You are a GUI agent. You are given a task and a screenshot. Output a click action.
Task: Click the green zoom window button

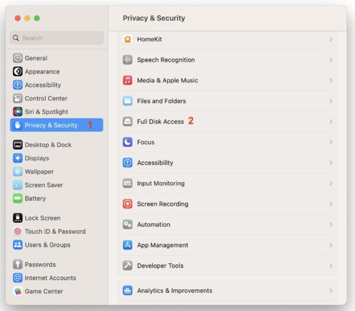(37, 18)
